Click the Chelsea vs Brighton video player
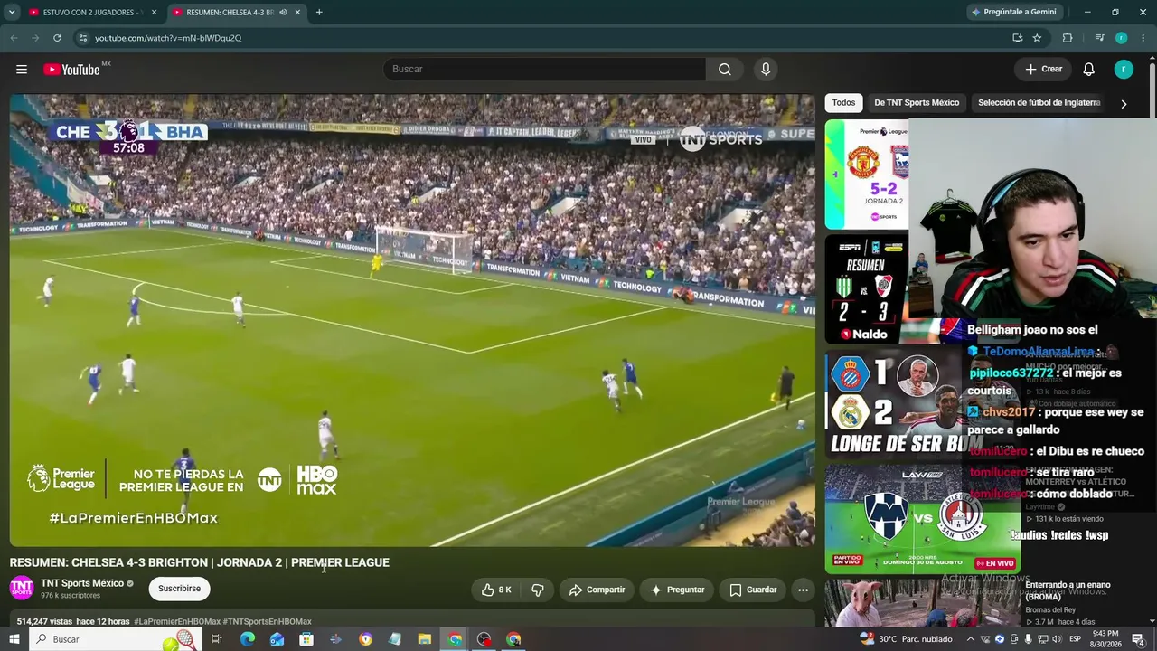Viewport: 1157px width, 651px height. pos(412,320)
